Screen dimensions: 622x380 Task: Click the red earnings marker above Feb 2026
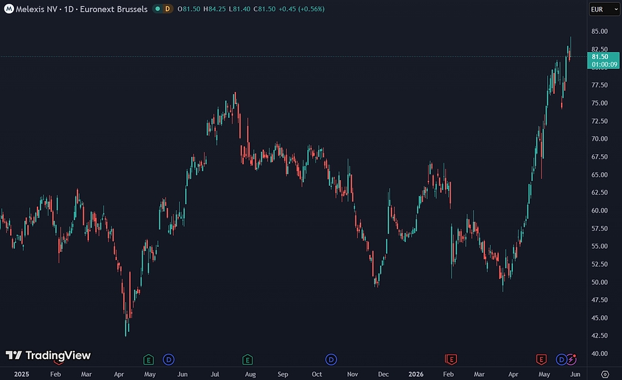point(451,360)
